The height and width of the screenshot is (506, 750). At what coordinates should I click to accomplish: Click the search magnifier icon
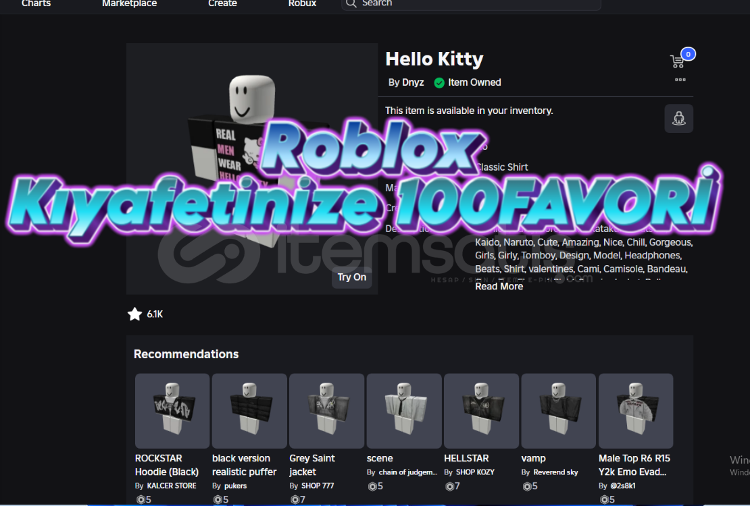click(x=351, y=3)
